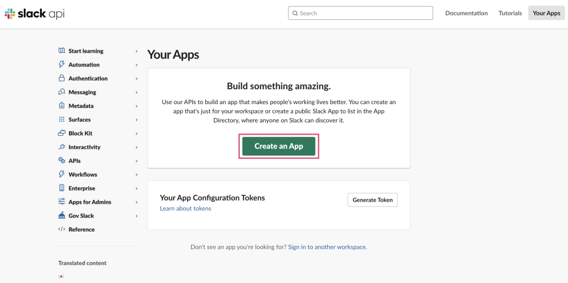Click the Slack API logo
The image size is (568, 283).
[34, 14]
